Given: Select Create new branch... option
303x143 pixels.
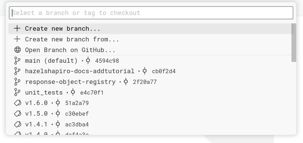Looking at the screenshot, I should point(151,29).
